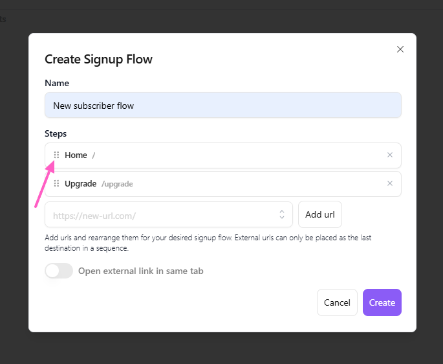The image size is (443, 364).
Task: Click the Steps section label
Action: 56,133
